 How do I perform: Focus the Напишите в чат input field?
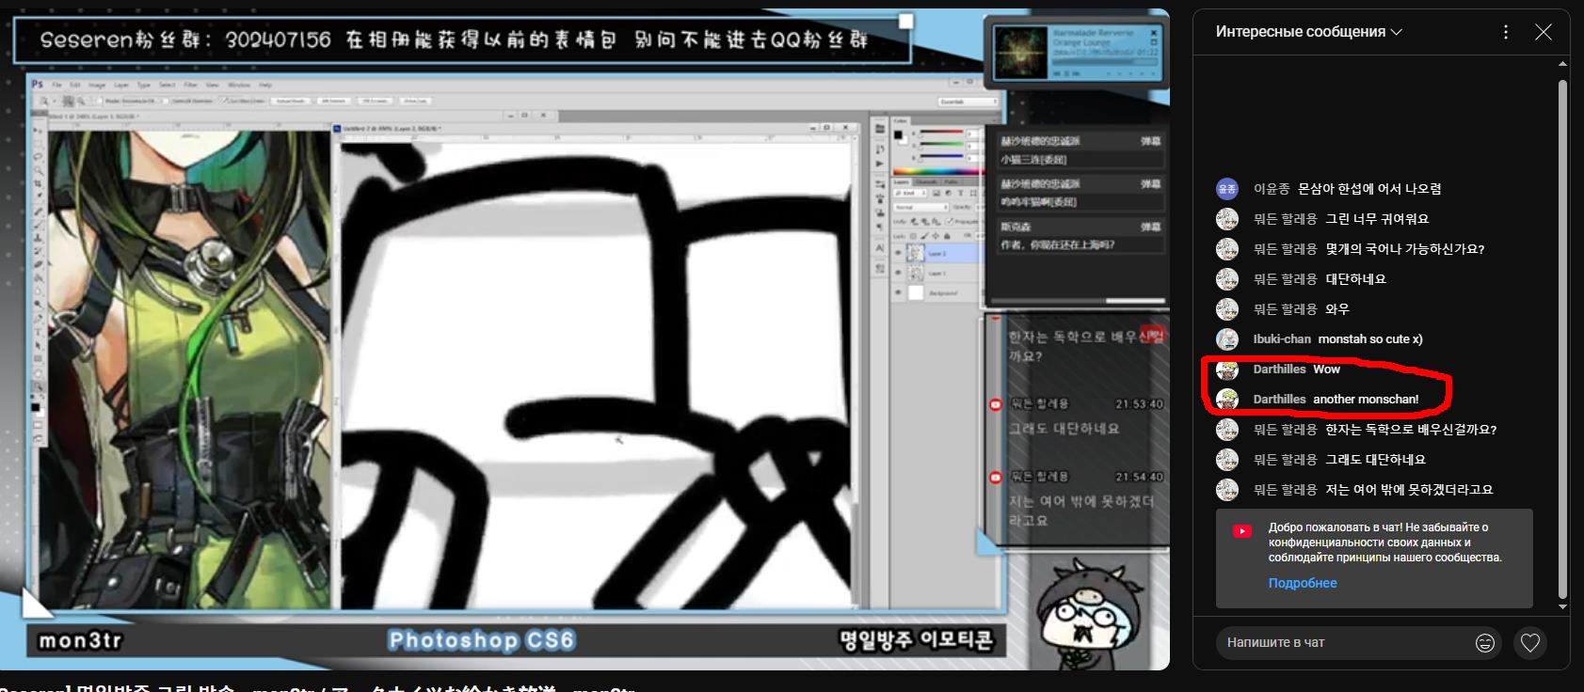click(1346, 643)
